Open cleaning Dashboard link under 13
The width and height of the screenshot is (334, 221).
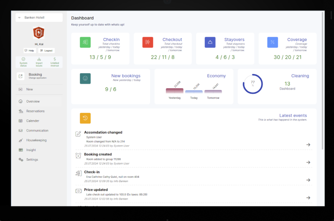coord(287,89)
